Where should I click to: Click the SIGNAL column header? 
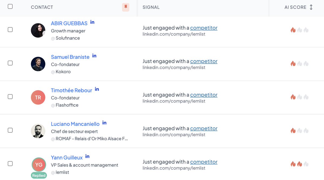point(151,7)
